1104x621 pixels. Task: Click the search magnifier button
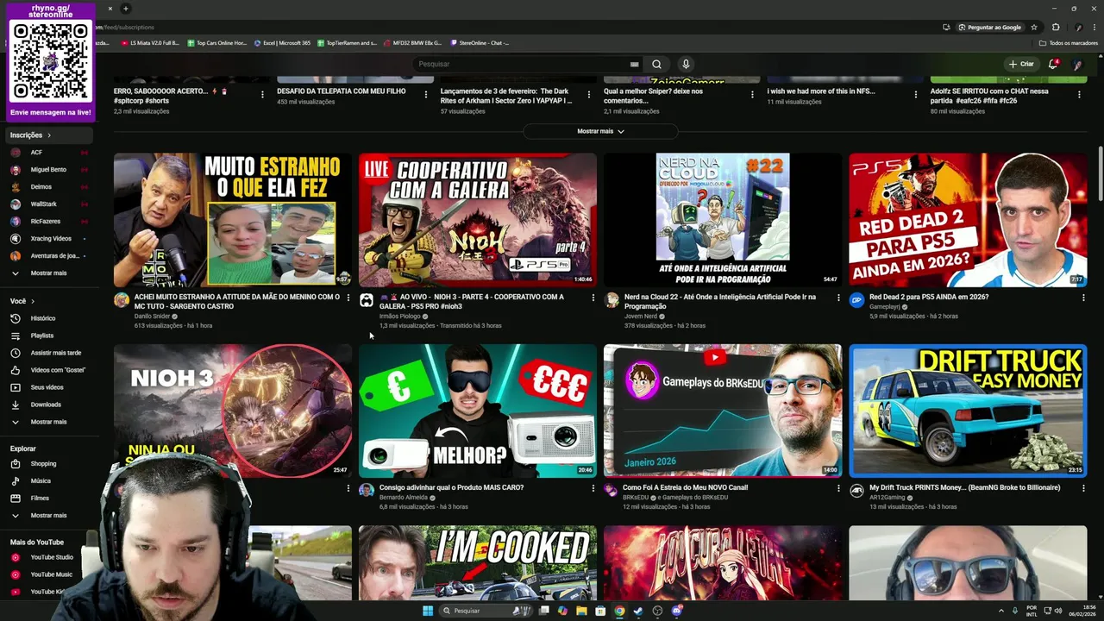656,64
